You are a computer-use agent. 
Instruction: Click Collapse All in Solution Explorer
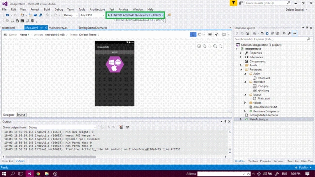point(272,33)
